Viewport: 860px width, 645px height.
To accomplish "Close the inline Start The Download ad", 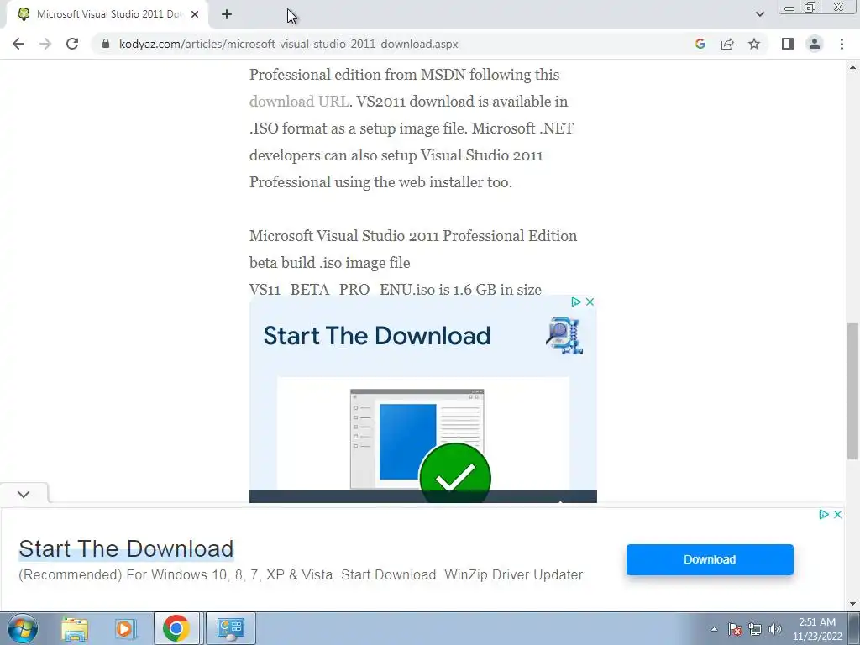I will [x=590, y=302].
